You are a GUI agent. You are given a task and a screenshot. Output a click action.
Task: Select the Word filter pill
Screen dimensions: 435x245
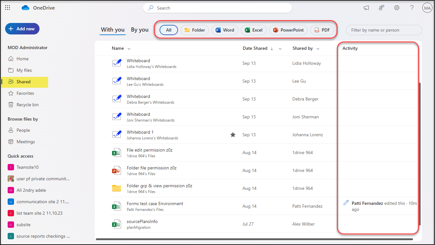pyautogui.click(x=225, y=30)
